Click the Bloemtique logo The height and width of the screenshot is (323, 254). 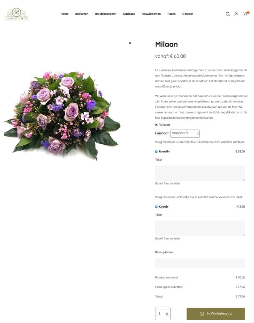click(x=17, y=14)
